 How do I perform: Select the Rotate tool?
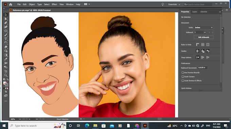pyautogui.click(x=6, y=43)
